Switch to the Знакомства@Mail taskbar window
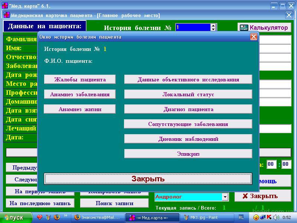 98,217
